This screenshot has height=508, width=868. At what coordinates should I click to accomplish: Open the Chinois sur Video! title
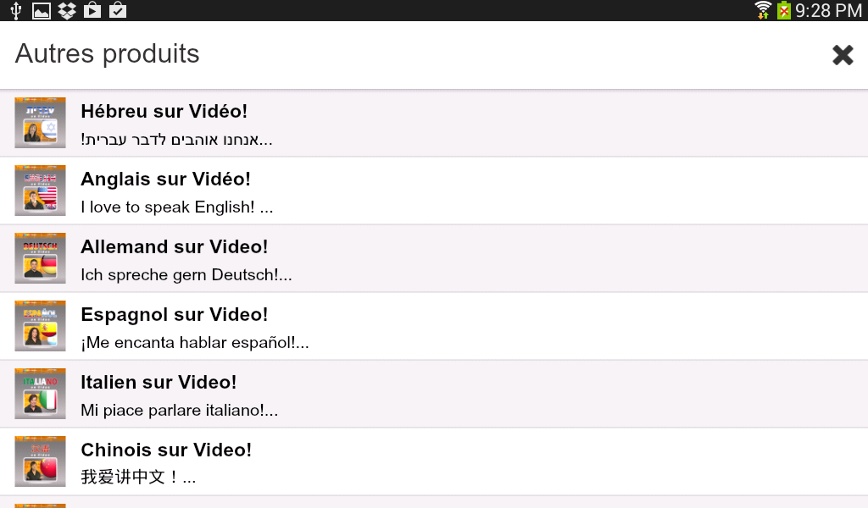coord(166,450)
